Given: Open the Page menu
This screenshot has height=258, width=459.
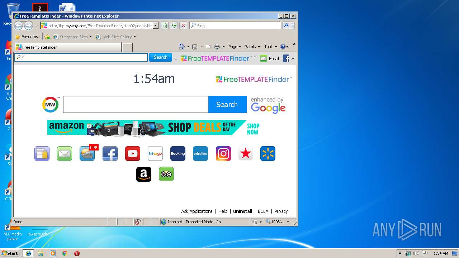Looking at the screenshot, I should pyautogui.click(x=235, y=47).
